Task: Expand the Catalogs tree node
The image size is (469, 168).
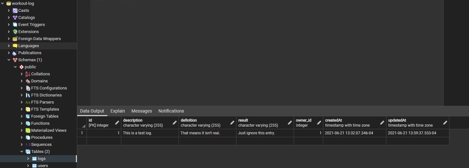Action: tap(9, 18)
